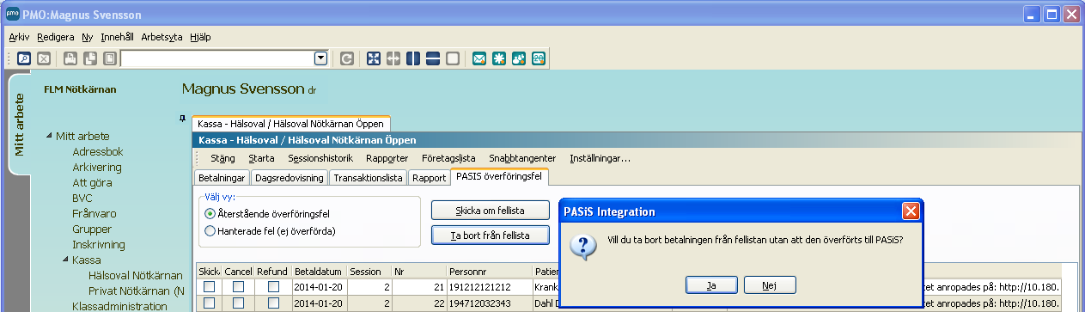Switch to the Dagsredovisning tab
The image size is (1085, 312).
(x=290, y=178)
